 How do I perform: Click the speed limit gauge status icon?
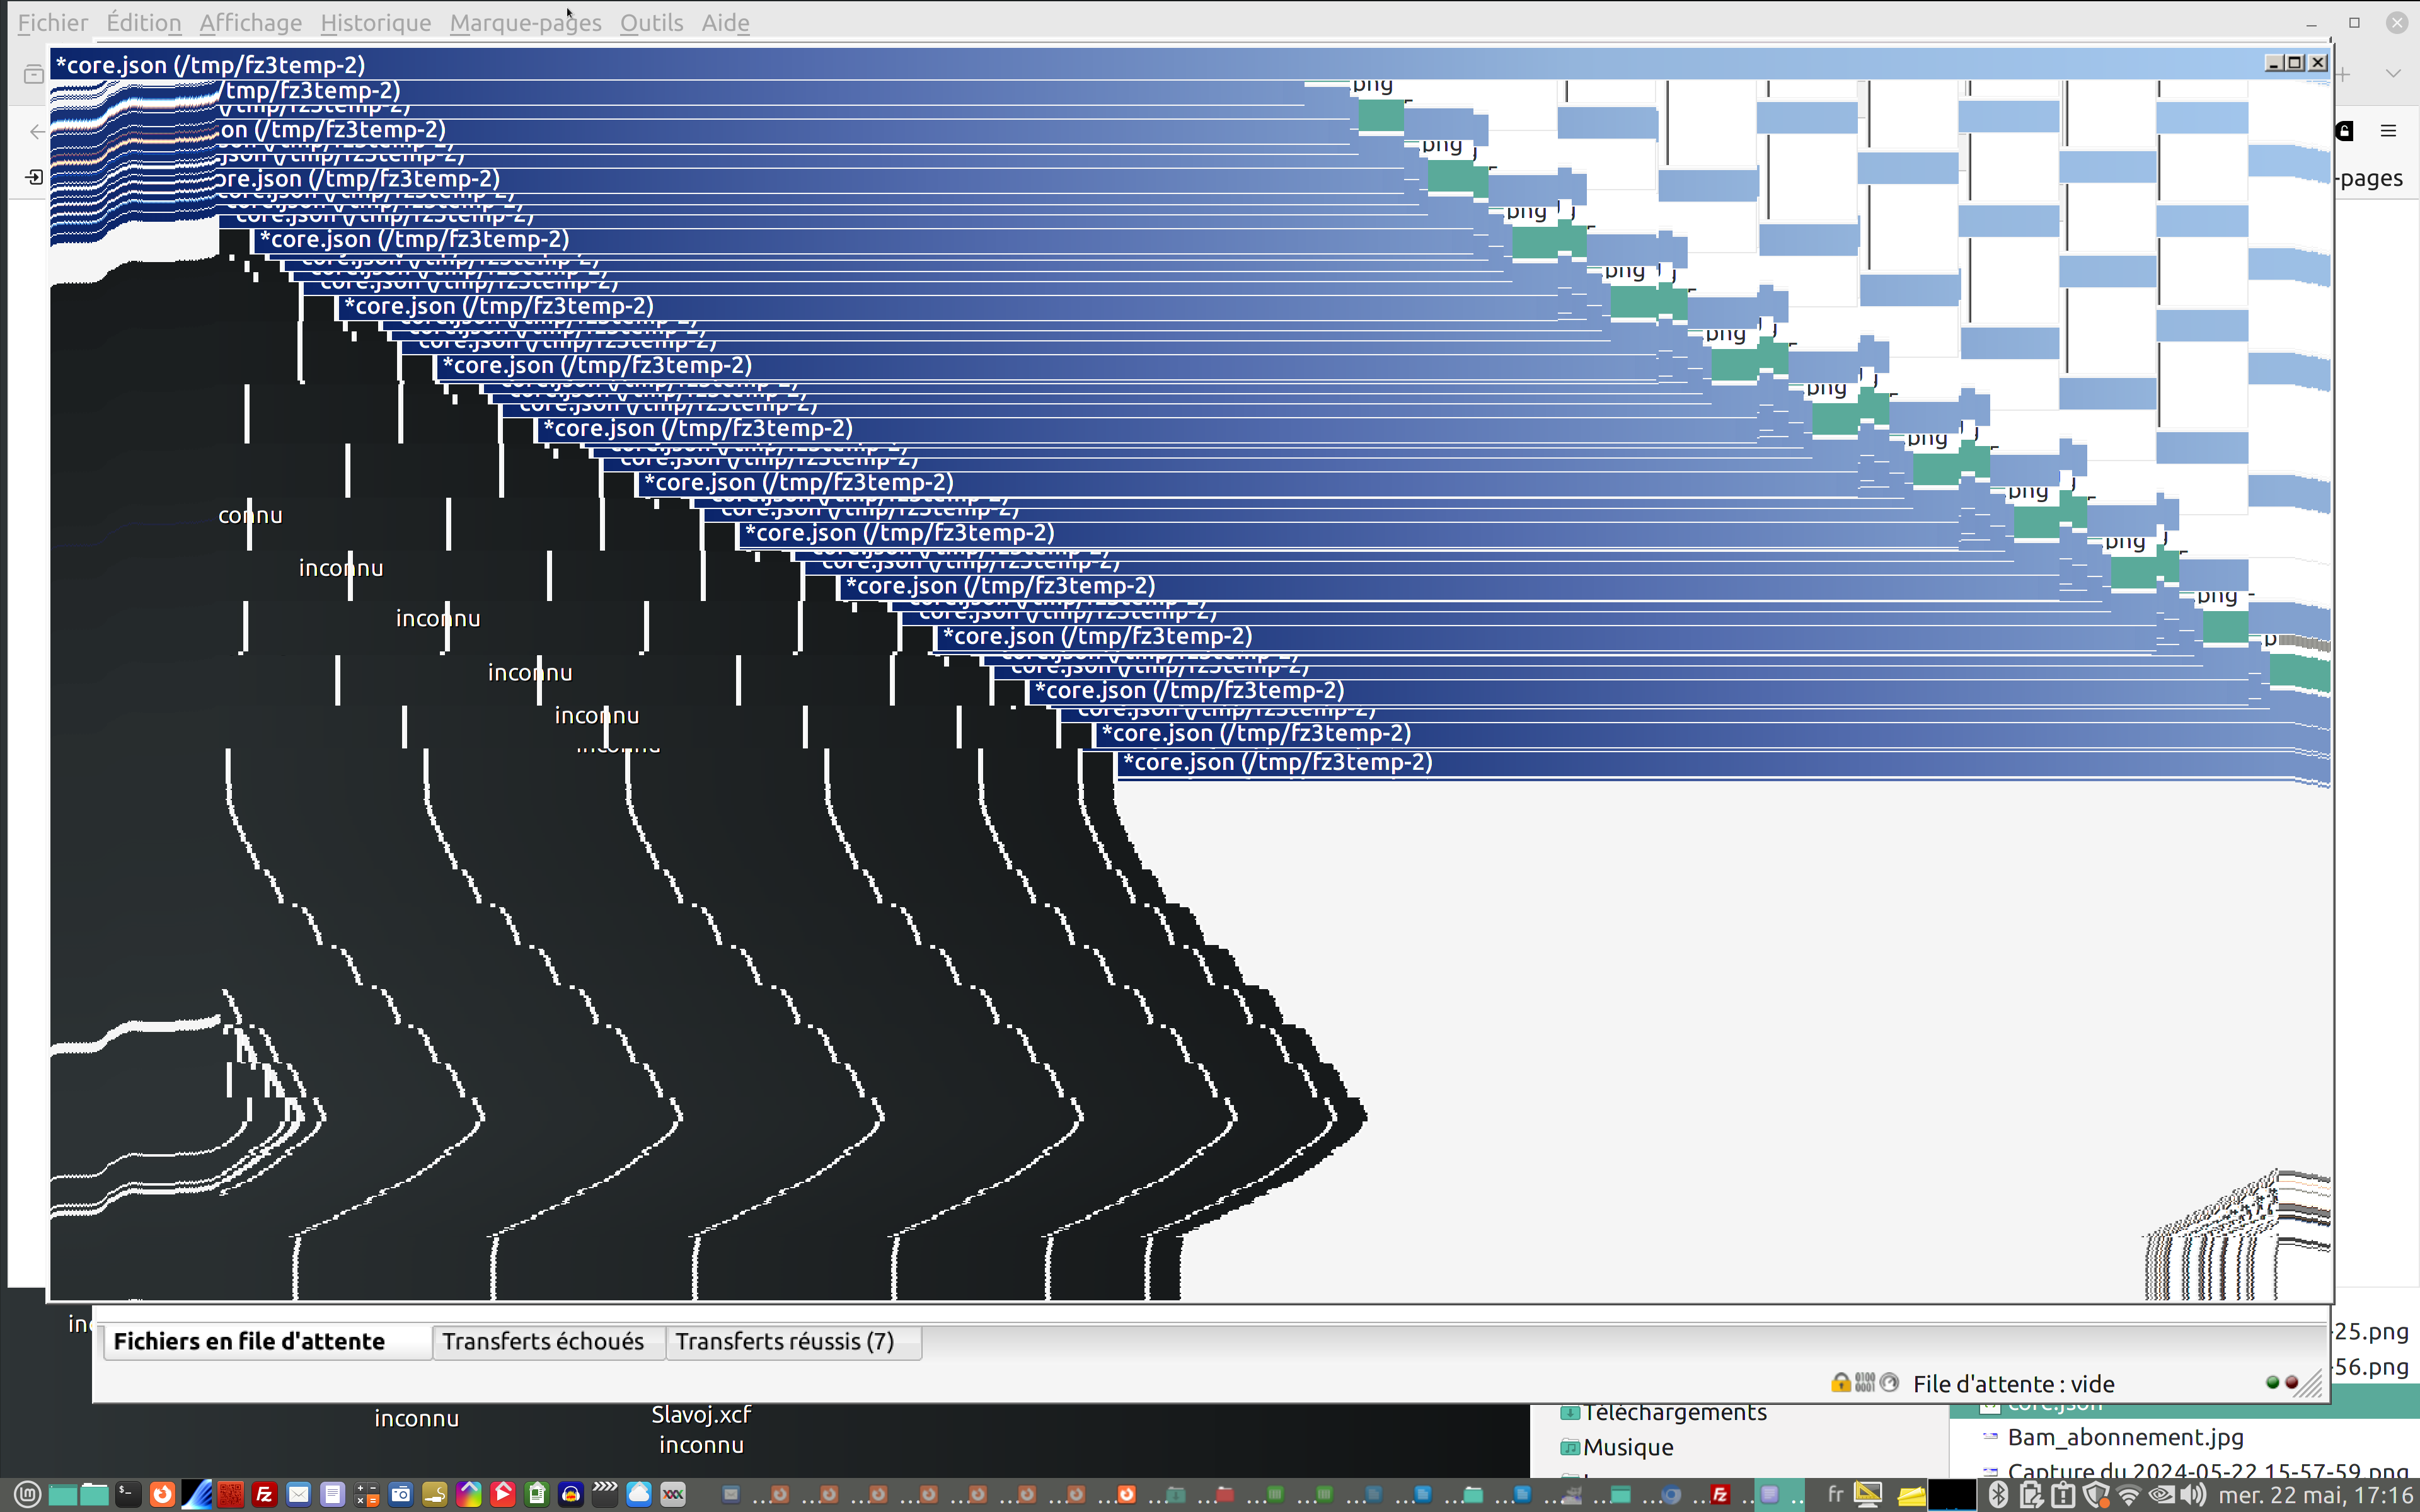[1890, 1383]
